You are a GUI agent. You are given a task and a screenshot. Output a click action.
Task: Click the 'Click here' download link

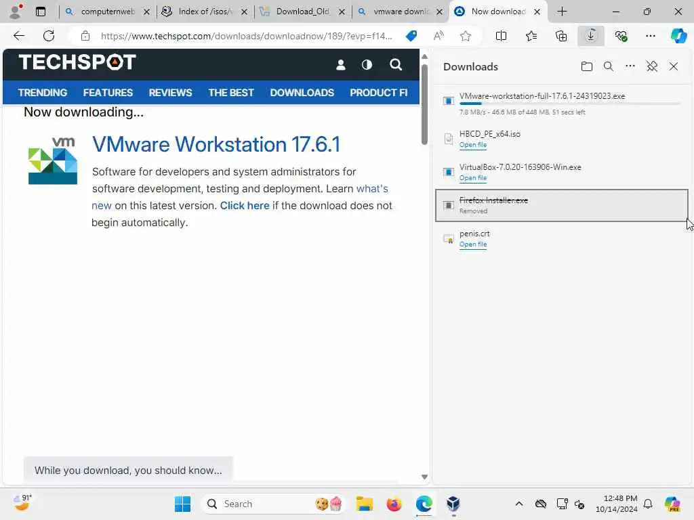244,206
